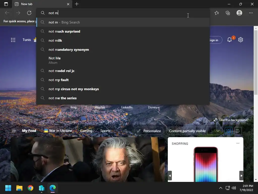Open the Collections icon
258x194 pixels.
(x=228, y=13)
